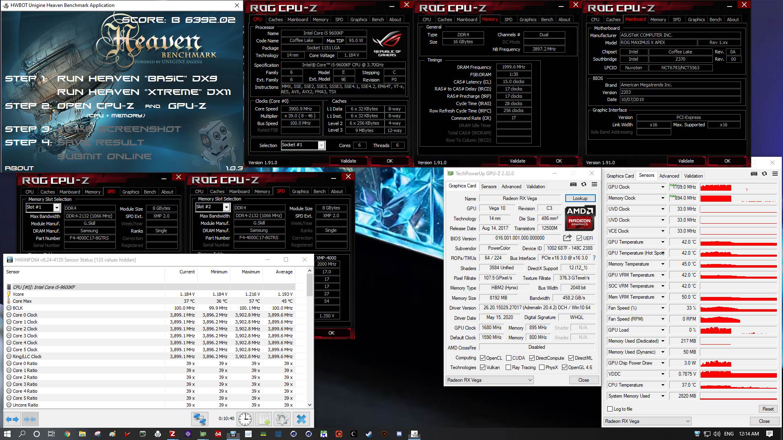783x440 pixels.
Task: Click OK in CPU-Z Mainboard window
Action: pos(727,161)
